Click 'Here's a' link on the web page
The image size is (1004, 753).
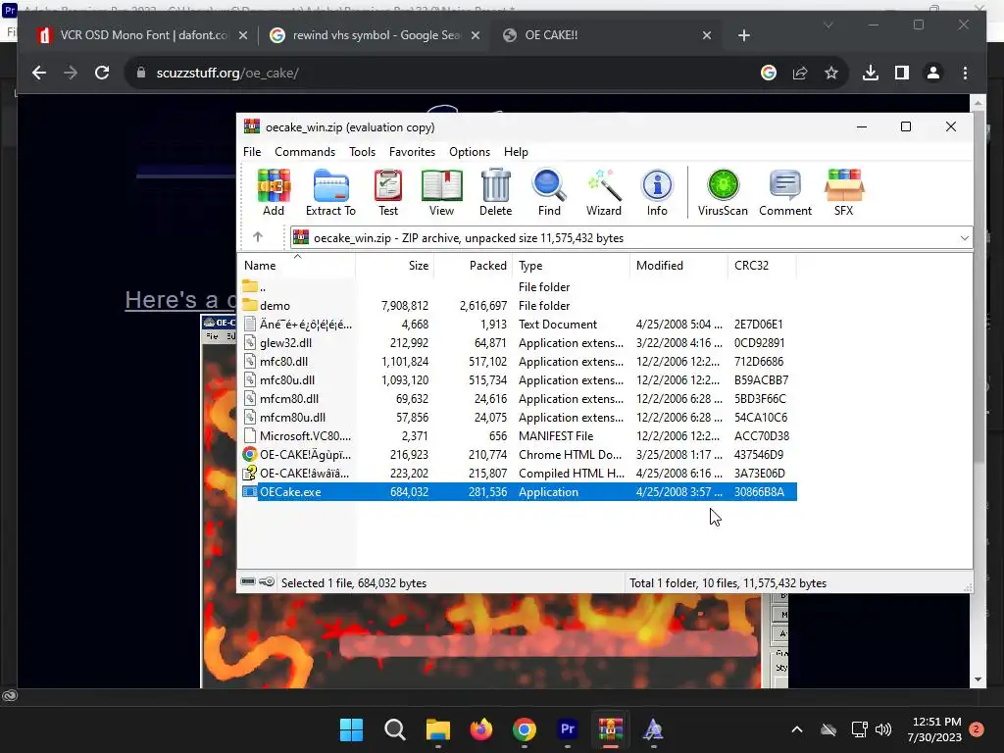pyautogui.click(x=180, y=300)
